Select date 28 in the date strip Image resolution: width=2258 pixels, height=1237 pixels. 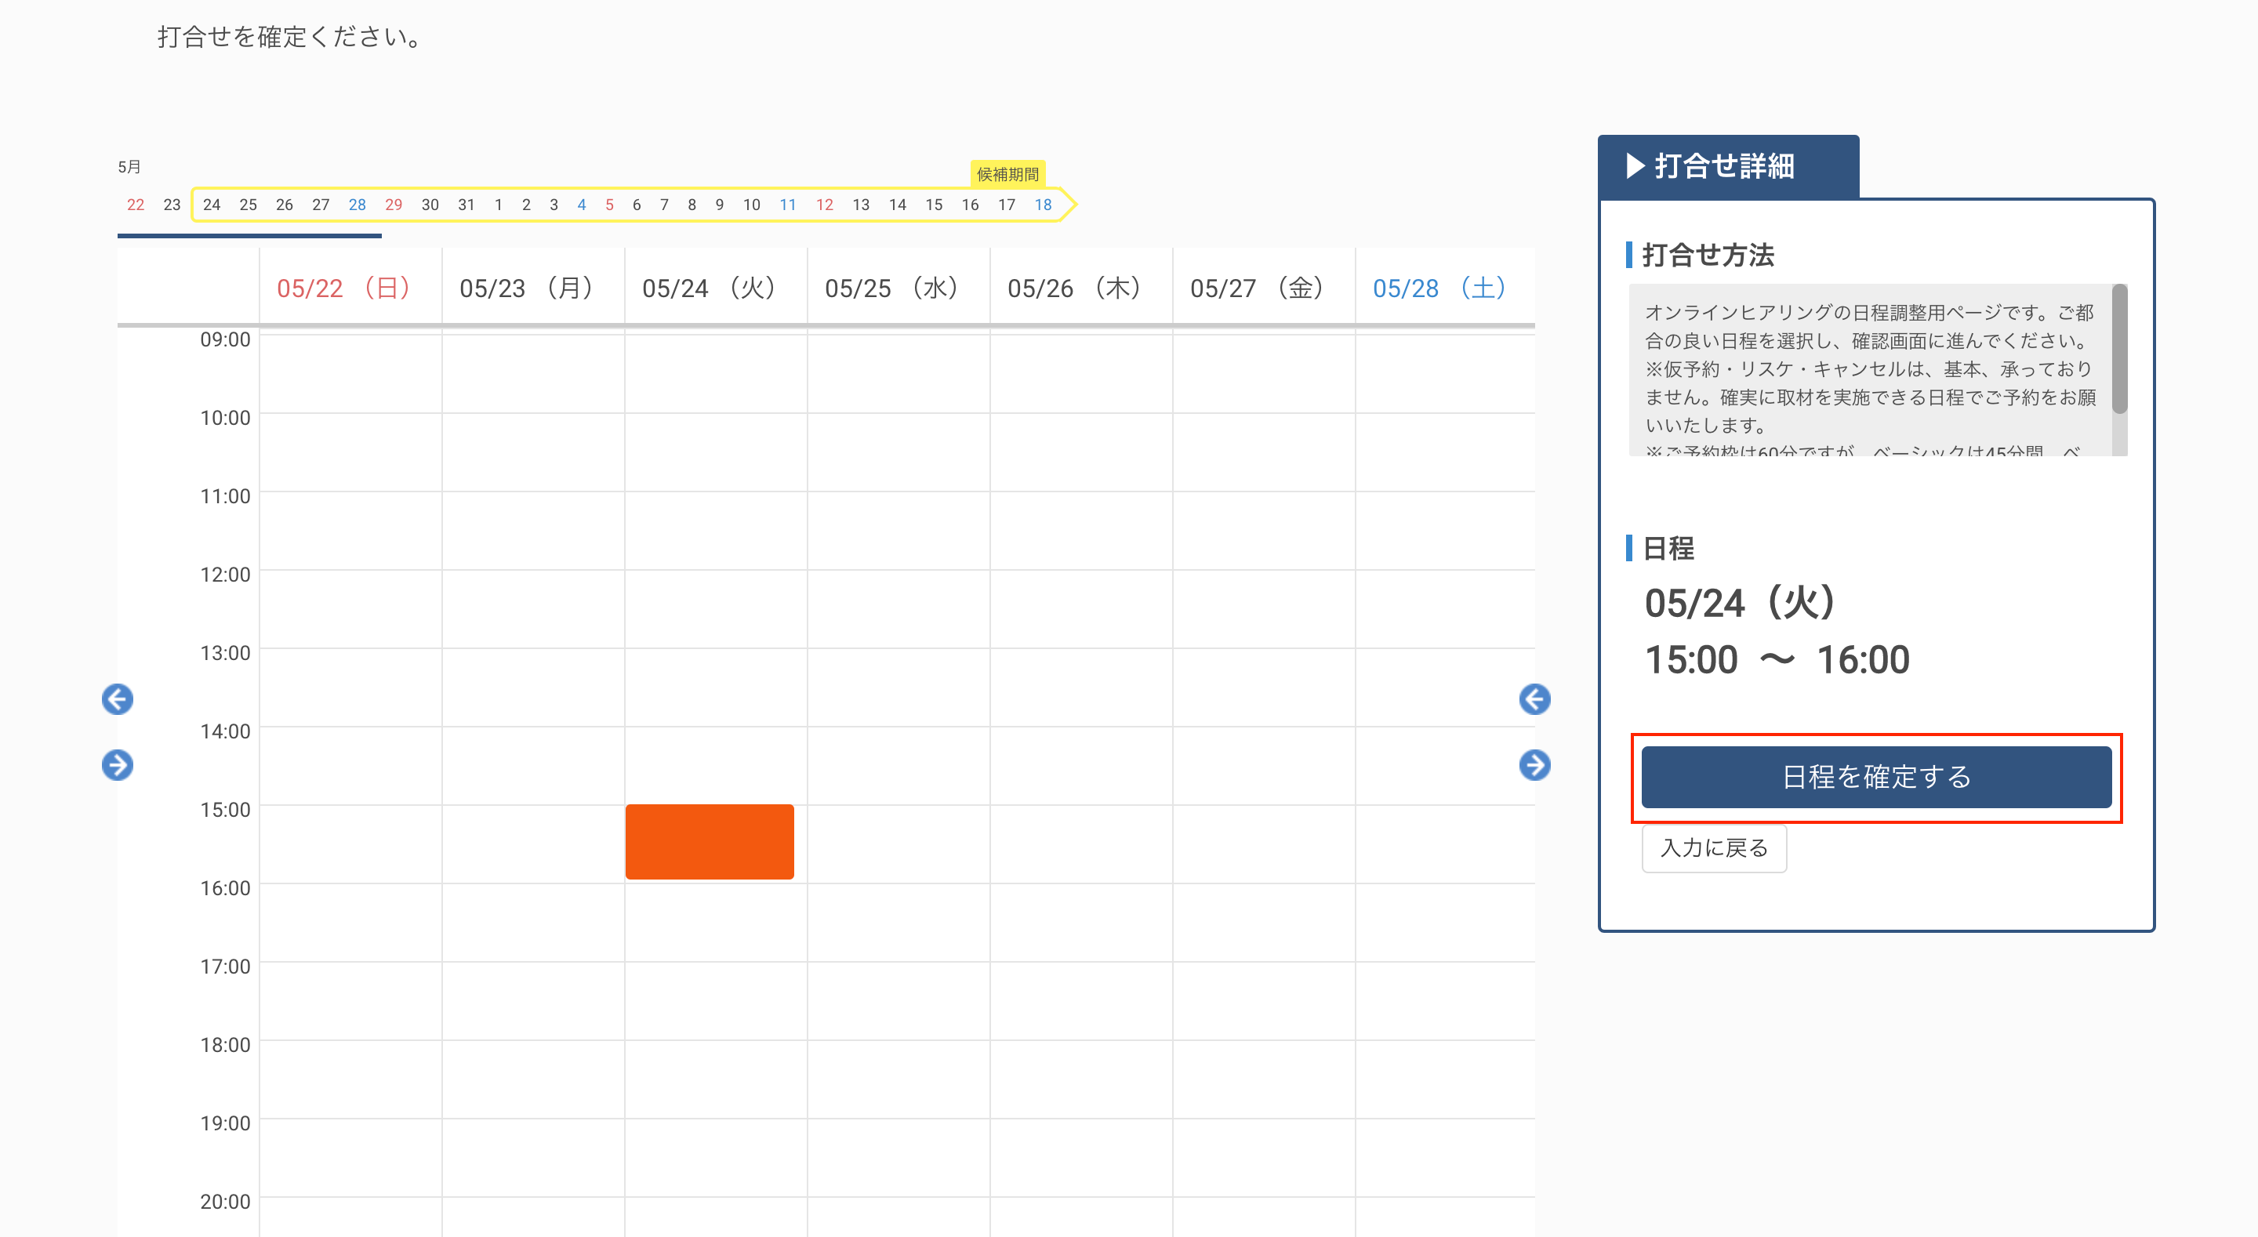[x=357, y=205]
